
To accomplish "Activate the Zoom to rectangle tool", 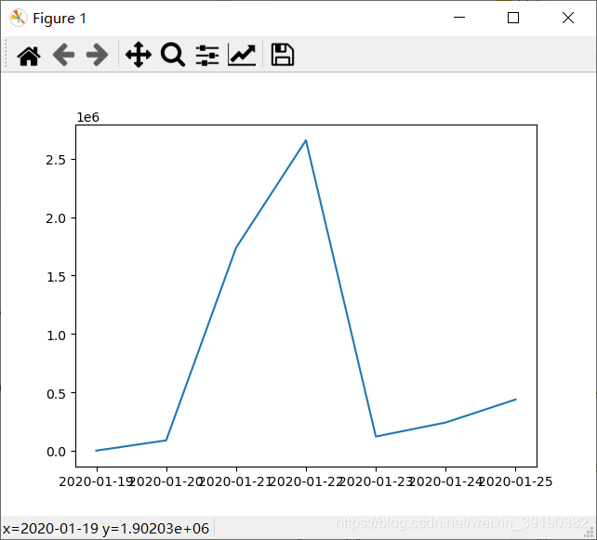I will [173, 55].
